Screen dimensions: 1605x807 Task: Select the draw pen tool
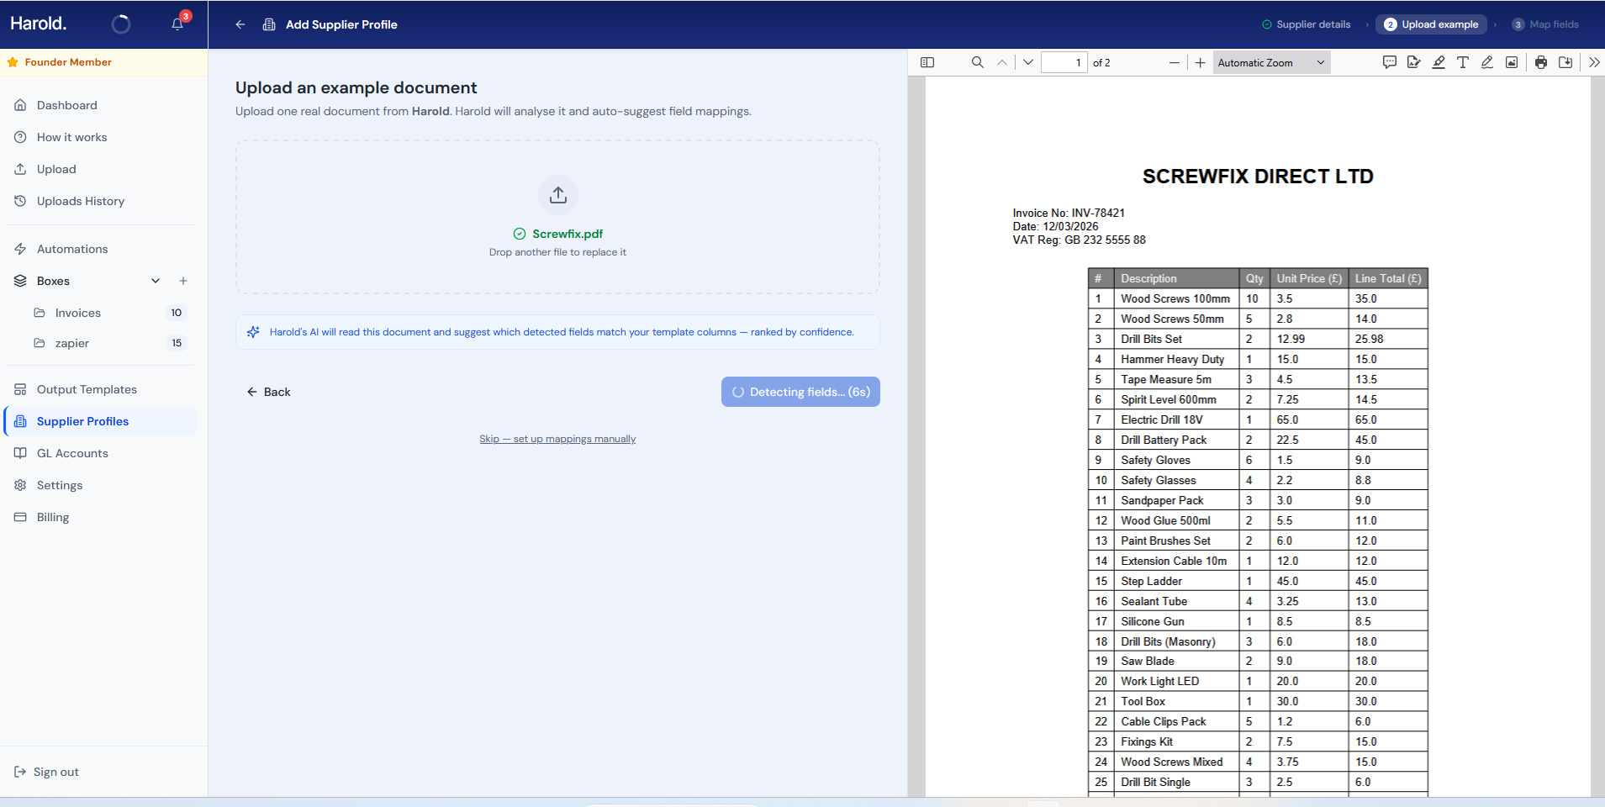point(1487,62)
